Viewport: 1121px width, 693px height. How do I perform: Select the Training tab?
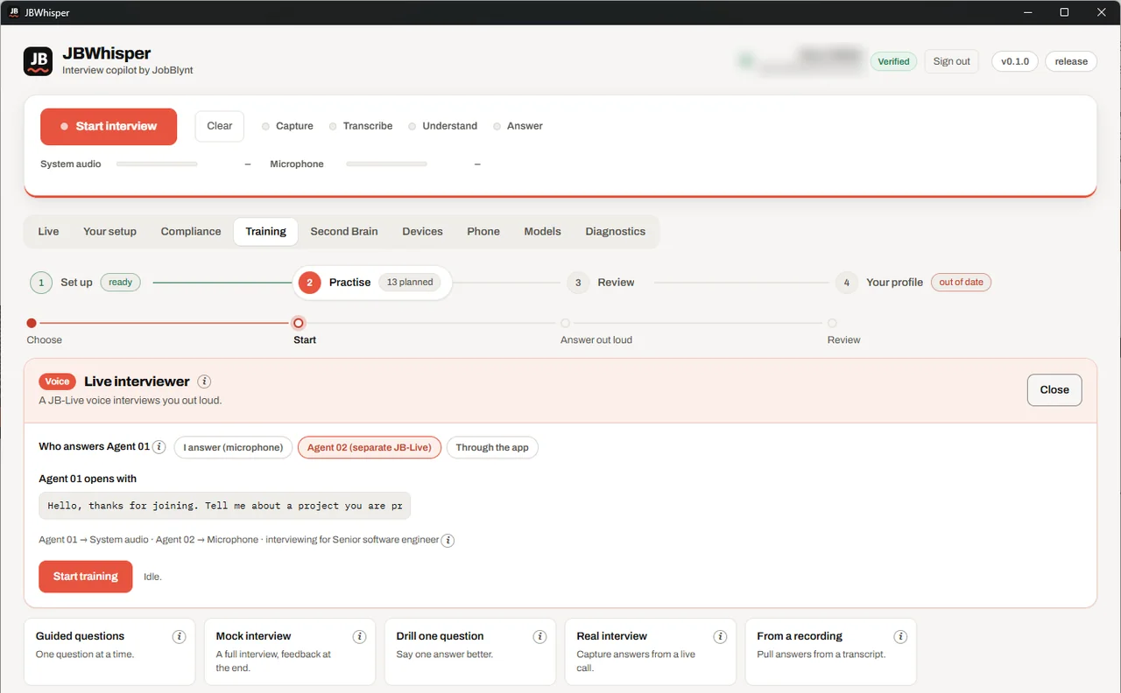pyautogui.click(x=265, y=231)
